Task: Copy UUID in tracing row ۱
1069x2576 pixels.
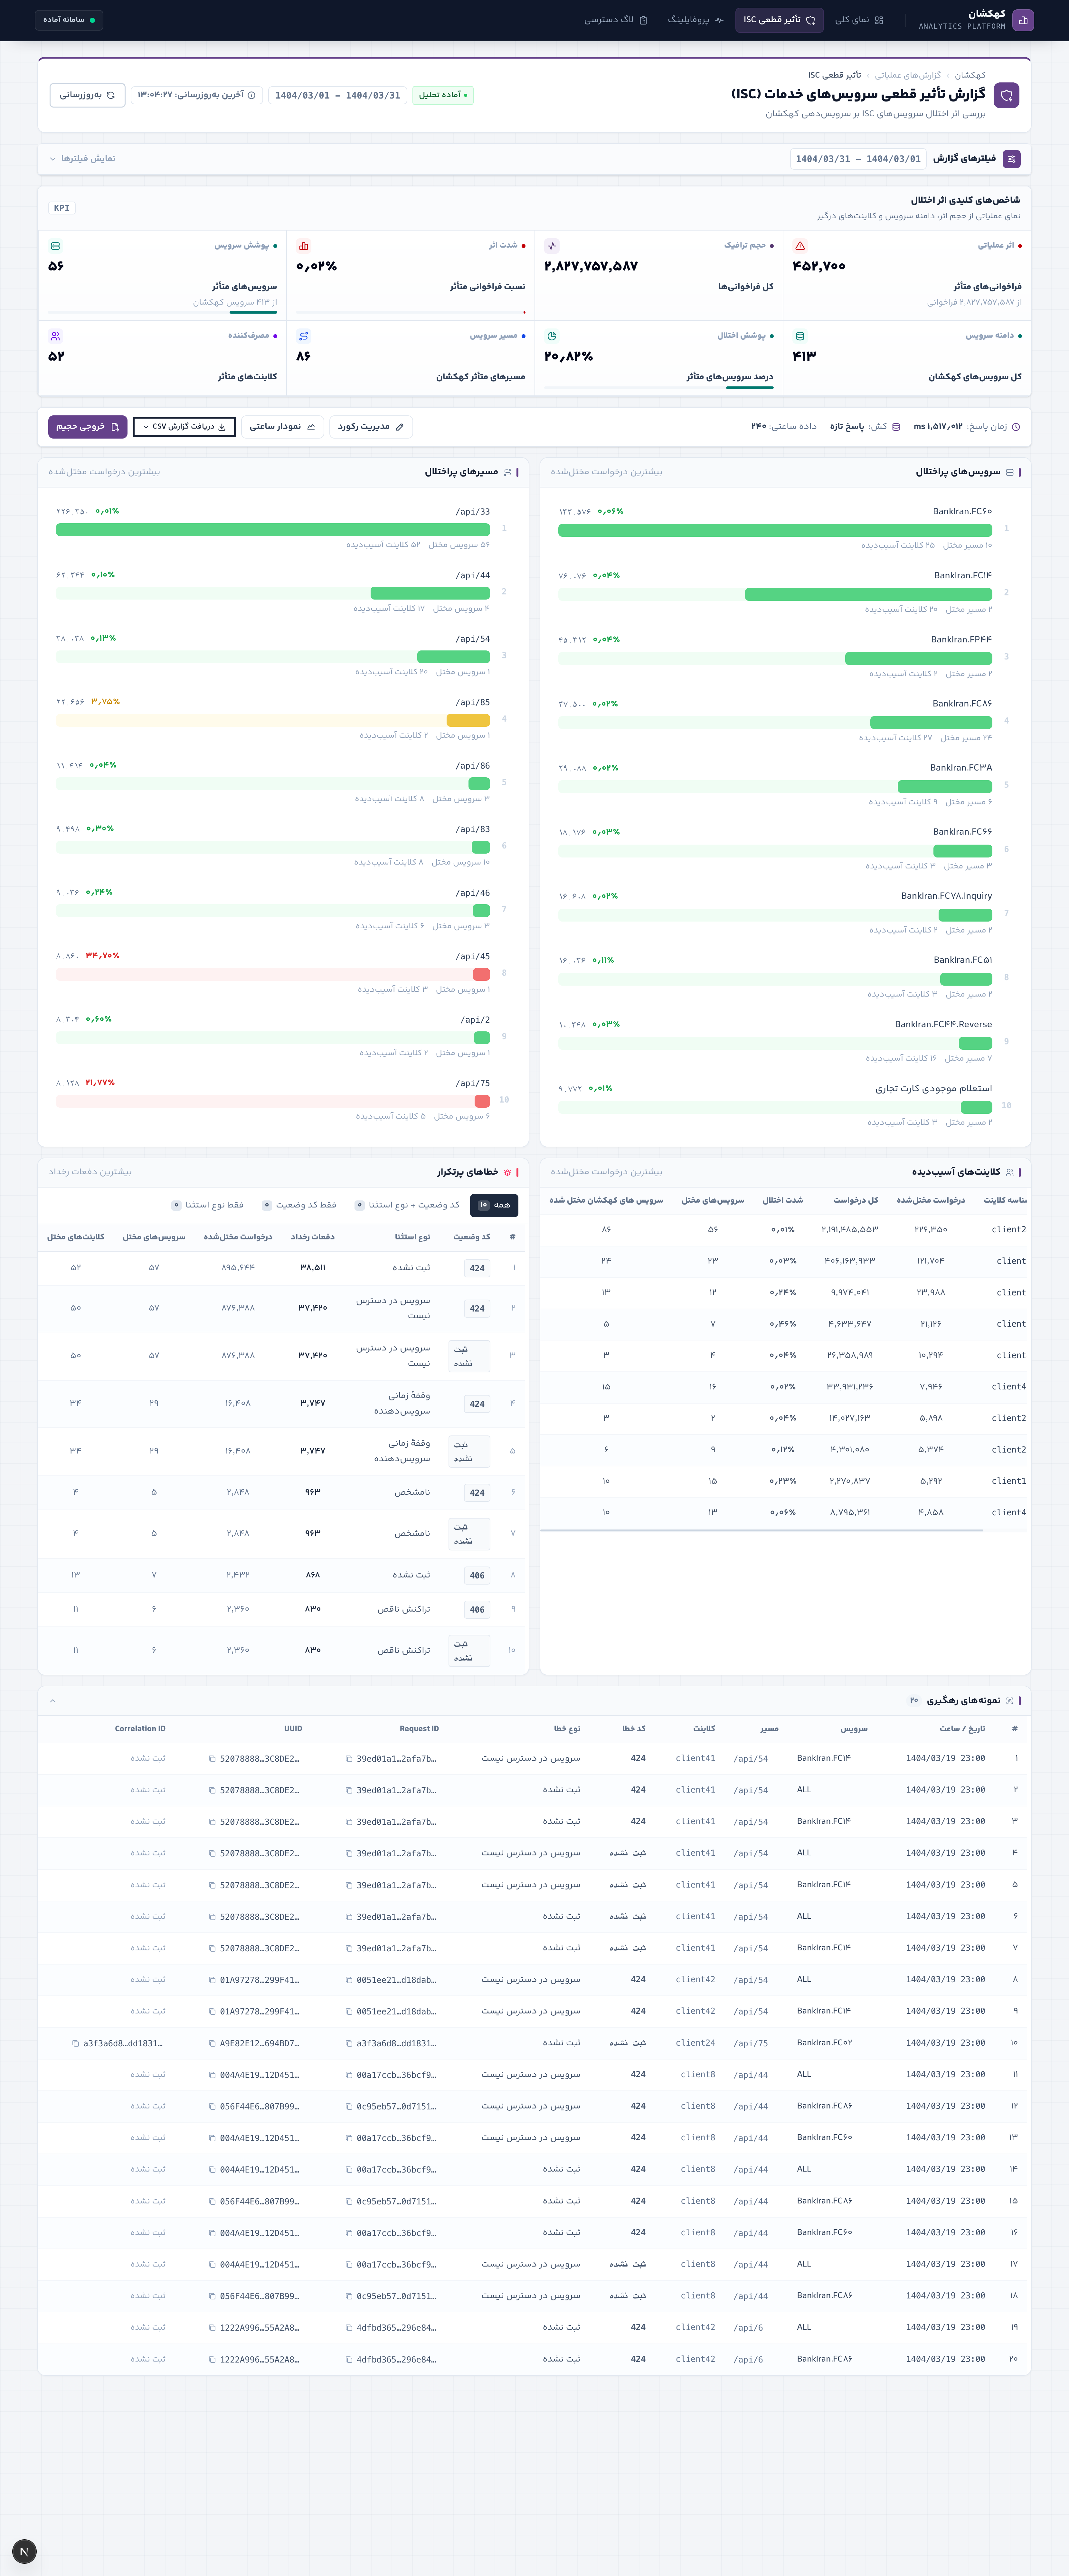Action: click(212, 1759)
